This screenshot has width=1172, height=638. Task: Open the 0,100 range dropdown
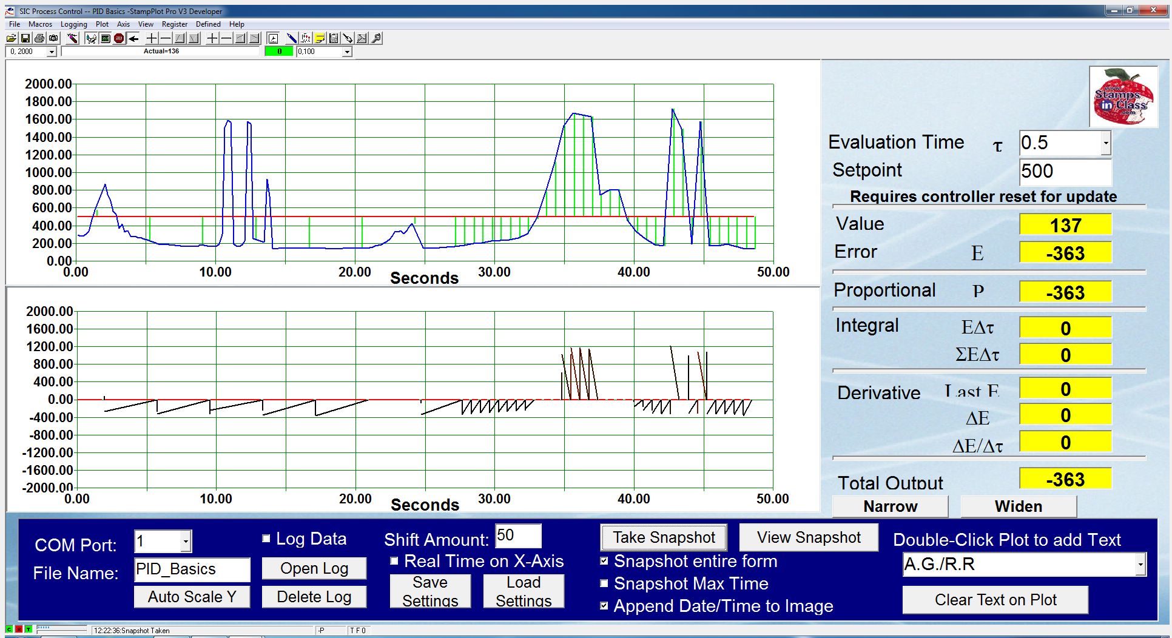point(347,52)
